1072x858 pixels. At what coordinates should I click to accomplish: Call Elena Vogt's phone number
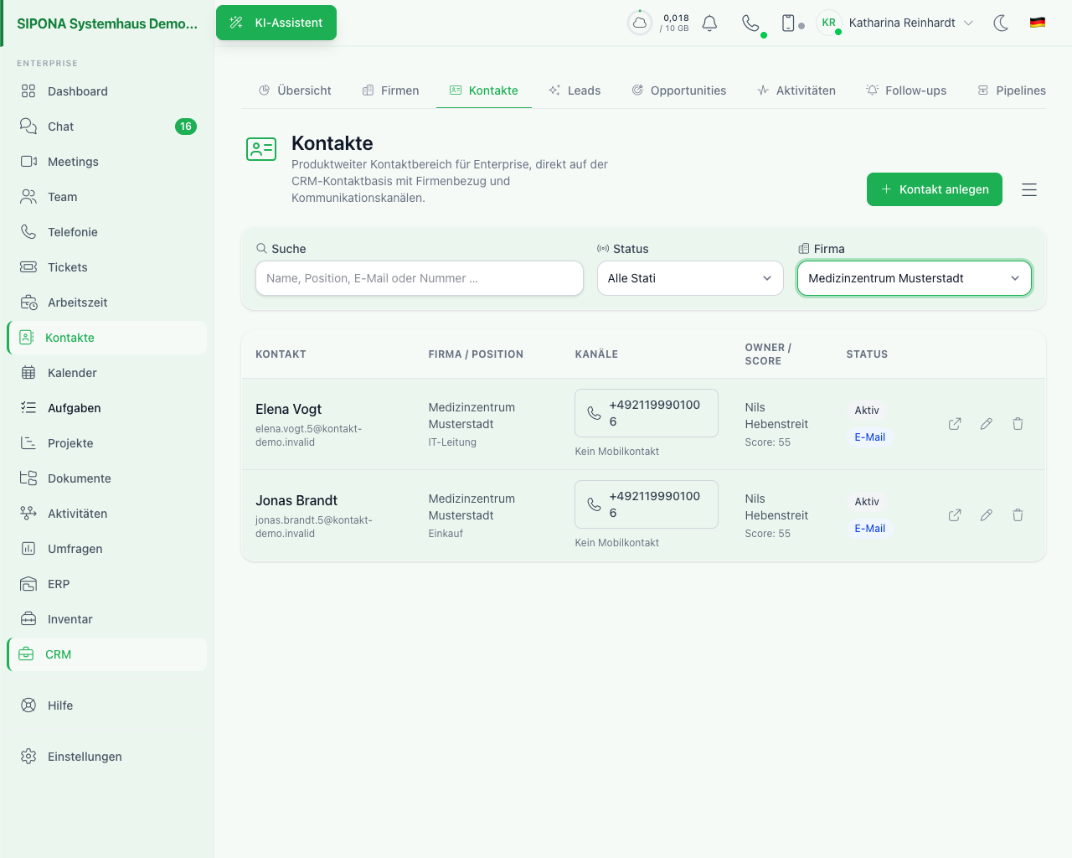pyautogui.click(x=647, y=413)
